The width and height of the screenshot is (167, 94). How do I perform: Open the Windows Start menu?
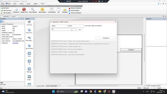53,91
